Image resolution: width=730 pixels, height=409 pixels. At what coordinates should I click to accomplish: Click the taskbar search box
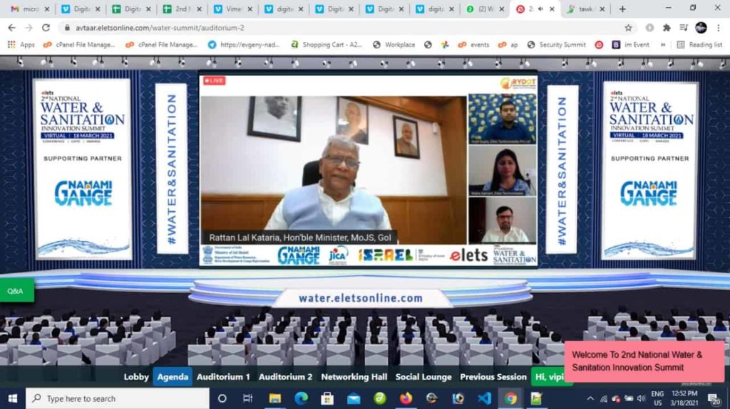(x=118, y=399)
